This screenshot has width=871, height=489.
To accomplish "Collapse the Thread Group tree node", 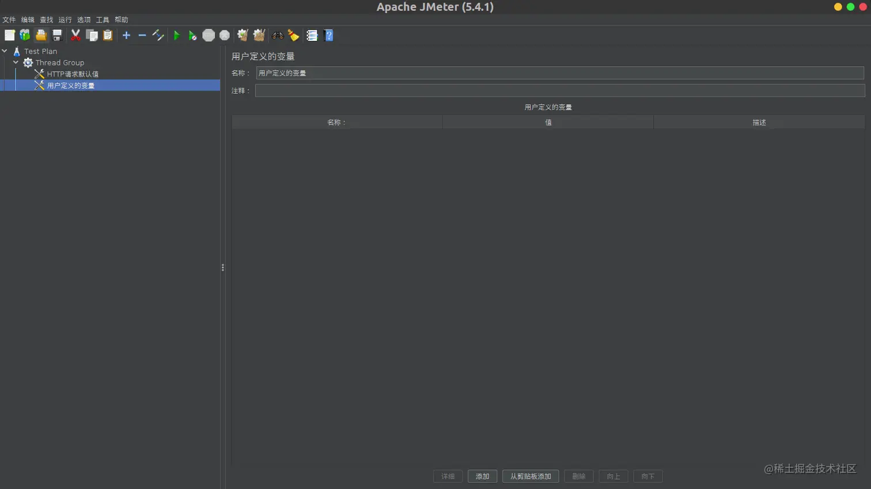I will 16,62.
